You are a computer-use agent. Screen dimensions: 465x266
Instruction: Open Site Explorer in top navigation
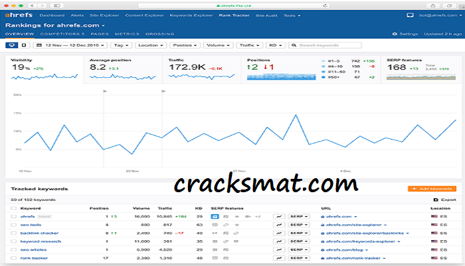(104, 15)
